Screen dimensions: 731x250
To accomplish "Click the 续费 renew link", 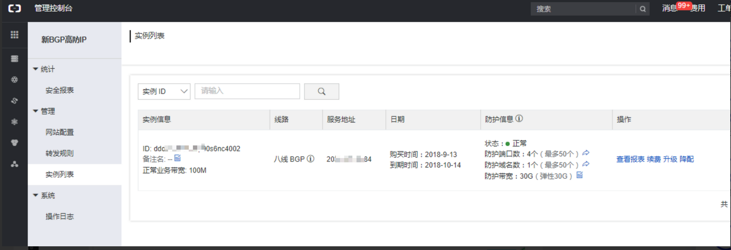I will tap(654, 159).
